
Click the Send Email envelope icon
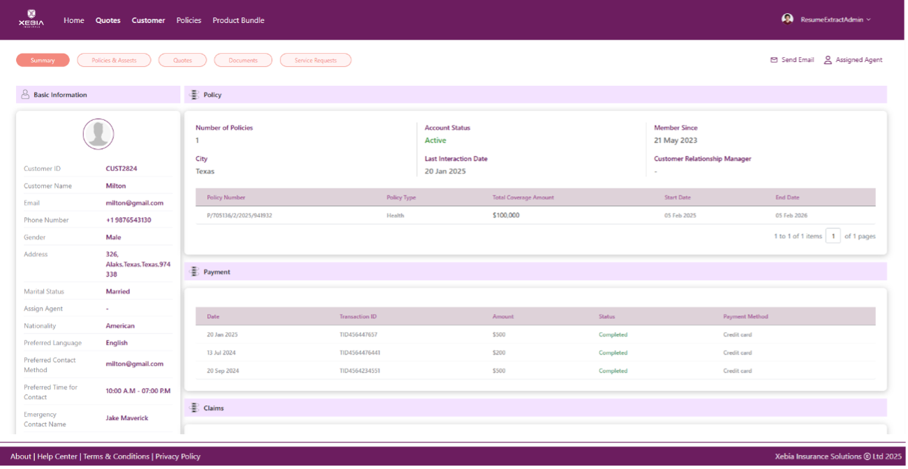pyautogui.click(x=773, y=60)
